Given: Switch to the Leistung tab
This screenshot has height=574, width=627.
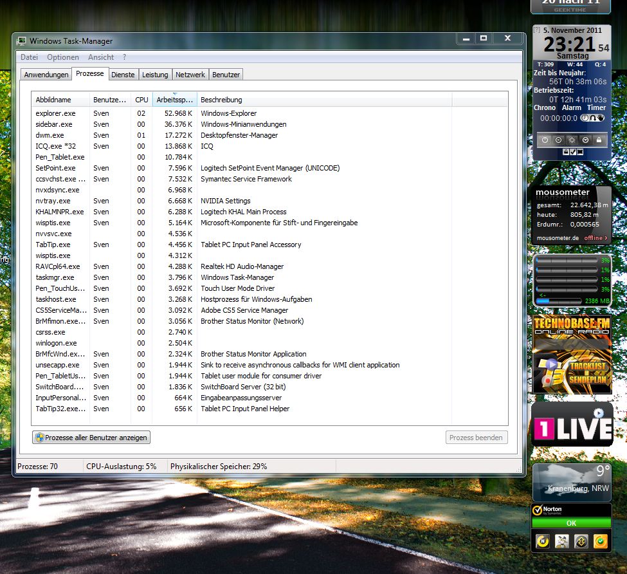Looking at the screenshot, I should (155, 75).
